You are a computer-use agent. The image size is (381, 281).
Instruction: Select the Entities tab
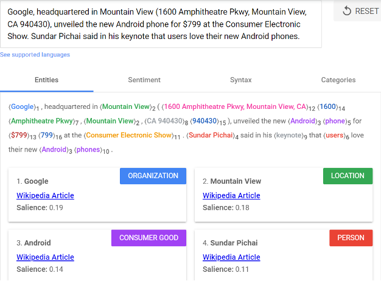click(47, 80)
